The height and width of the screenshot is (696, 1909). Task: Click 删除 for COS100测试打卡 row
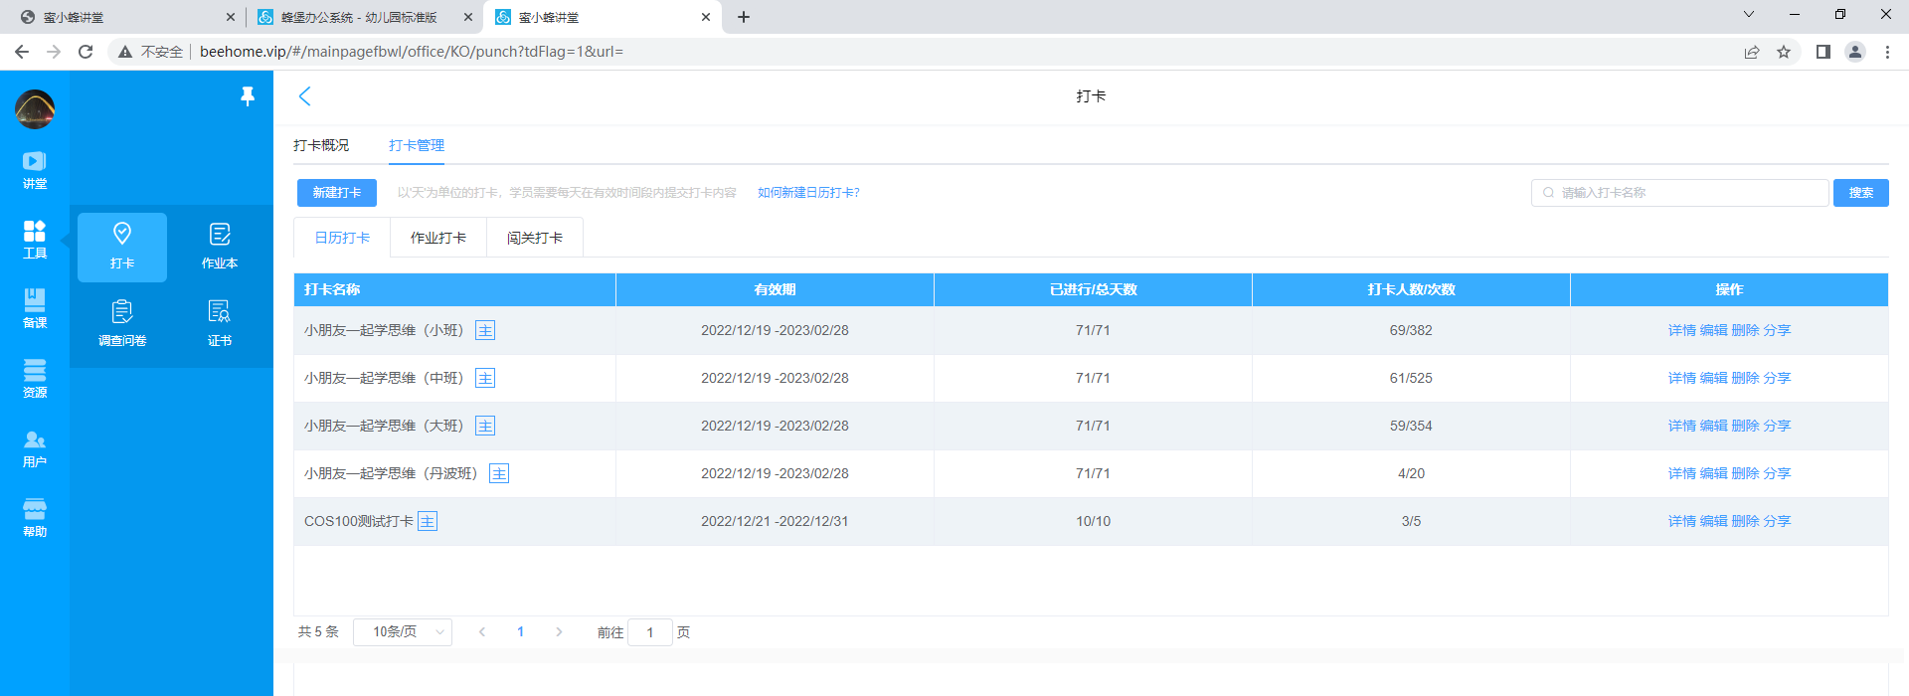click(1745, 521)
